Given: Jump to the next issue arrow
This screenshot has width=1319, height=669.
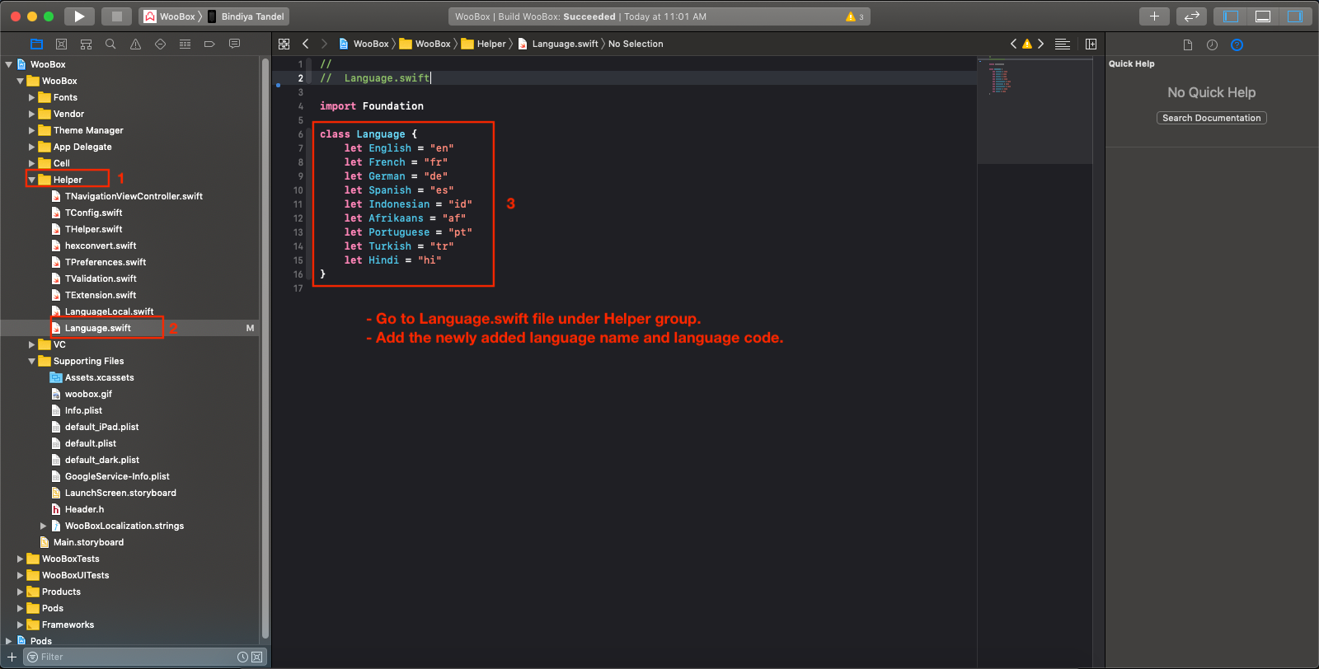Looking at the screenshot, I should click(1040, 44).
